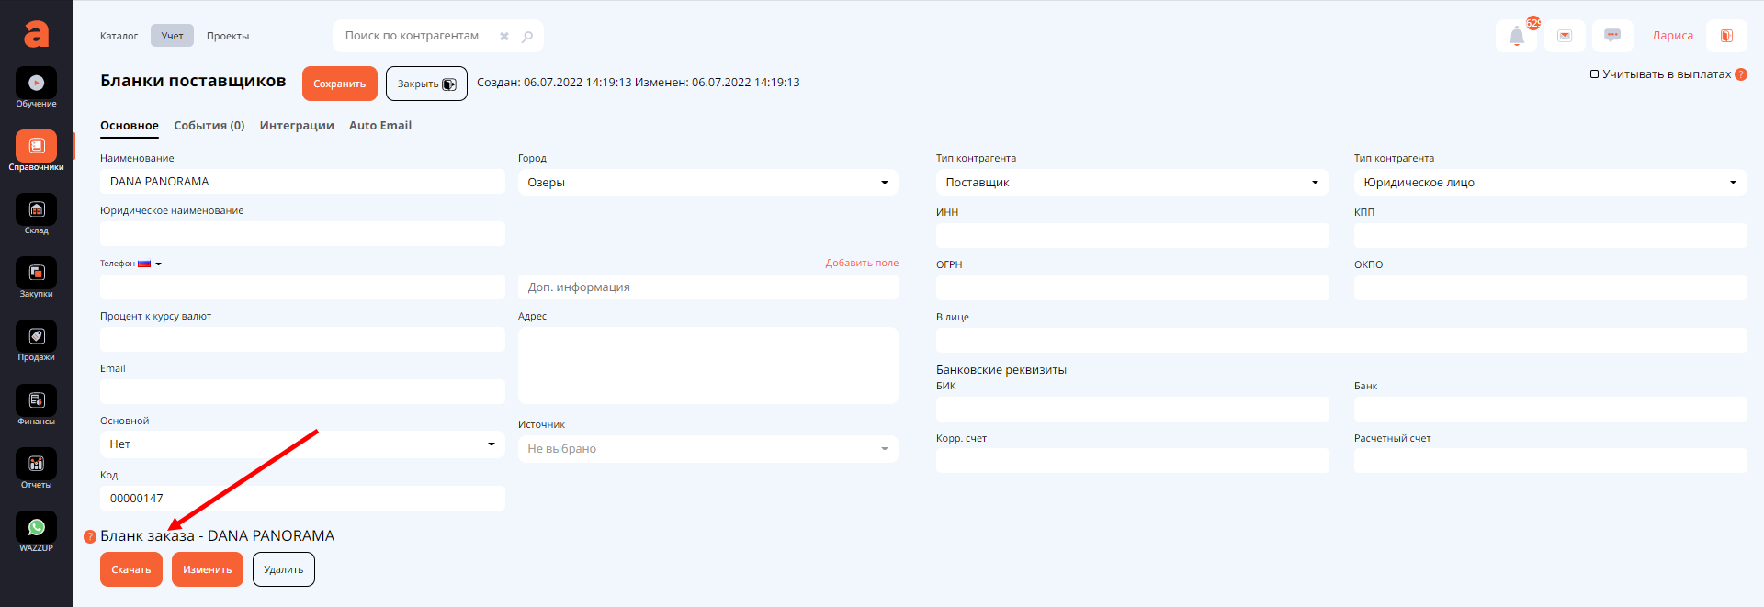Launch WAZZUP WhatsApp integration icon
This screenshot has width=1764, height=607.
click(x=36, y=528)
